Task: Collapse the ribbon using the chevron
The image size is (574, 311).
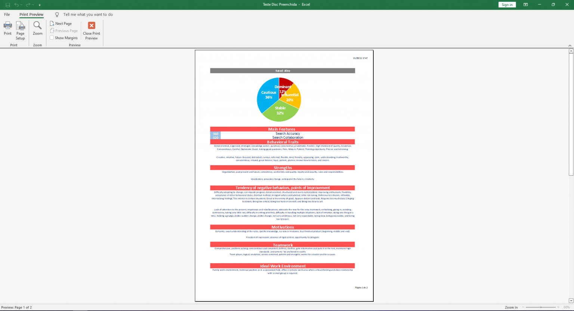Action: tap(570, 45)
